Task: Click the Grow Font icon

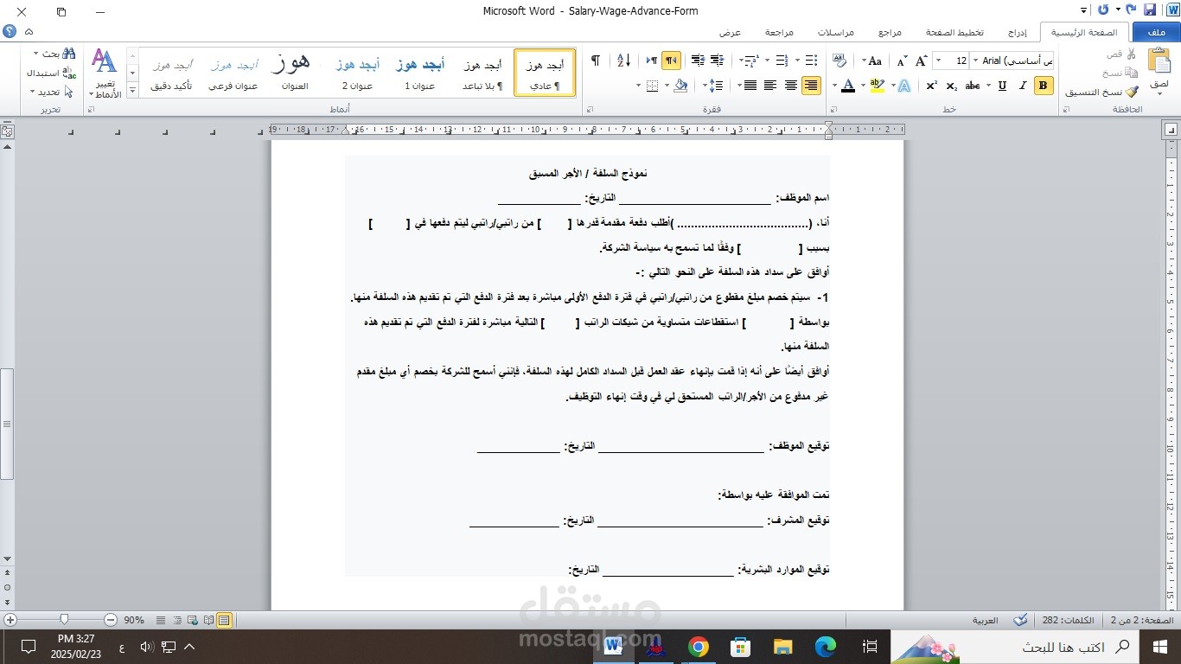Action: coord(921,61)
